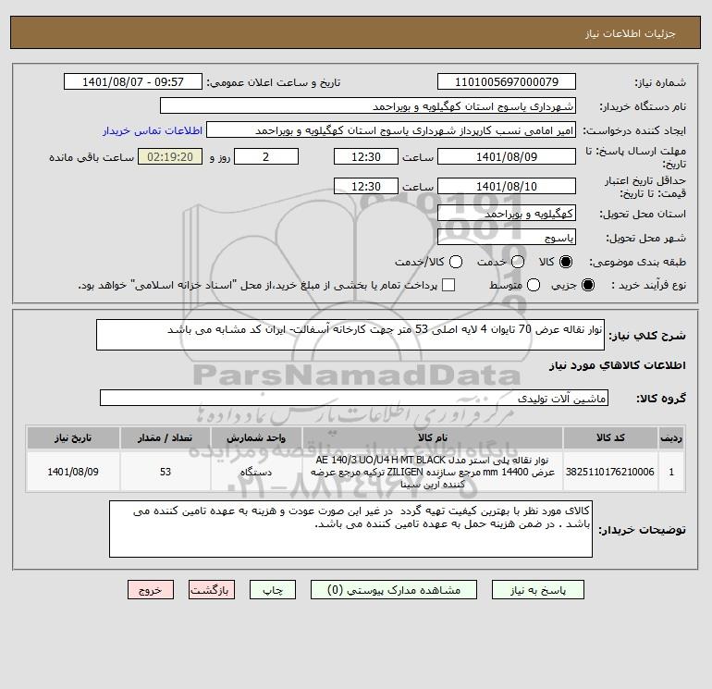Click the تعداد / مقدار column header

[165, 437]
